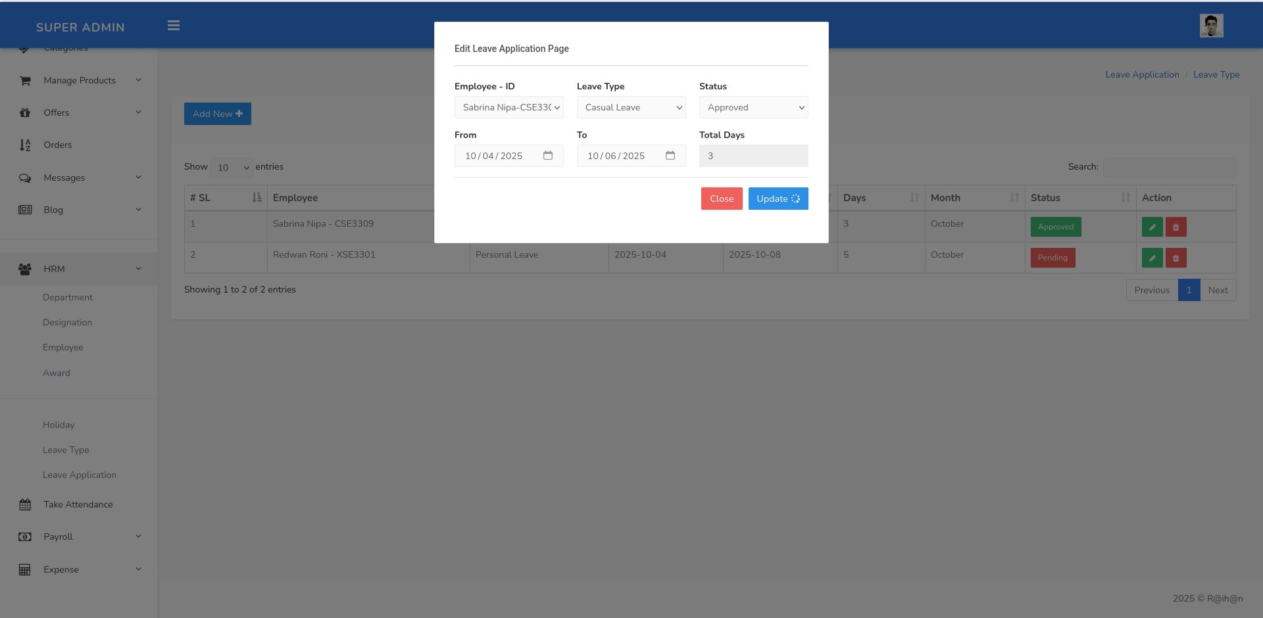Toggle the sidebar hamburger menu icon
The image size is (1263, 618).
pos(174,26)
